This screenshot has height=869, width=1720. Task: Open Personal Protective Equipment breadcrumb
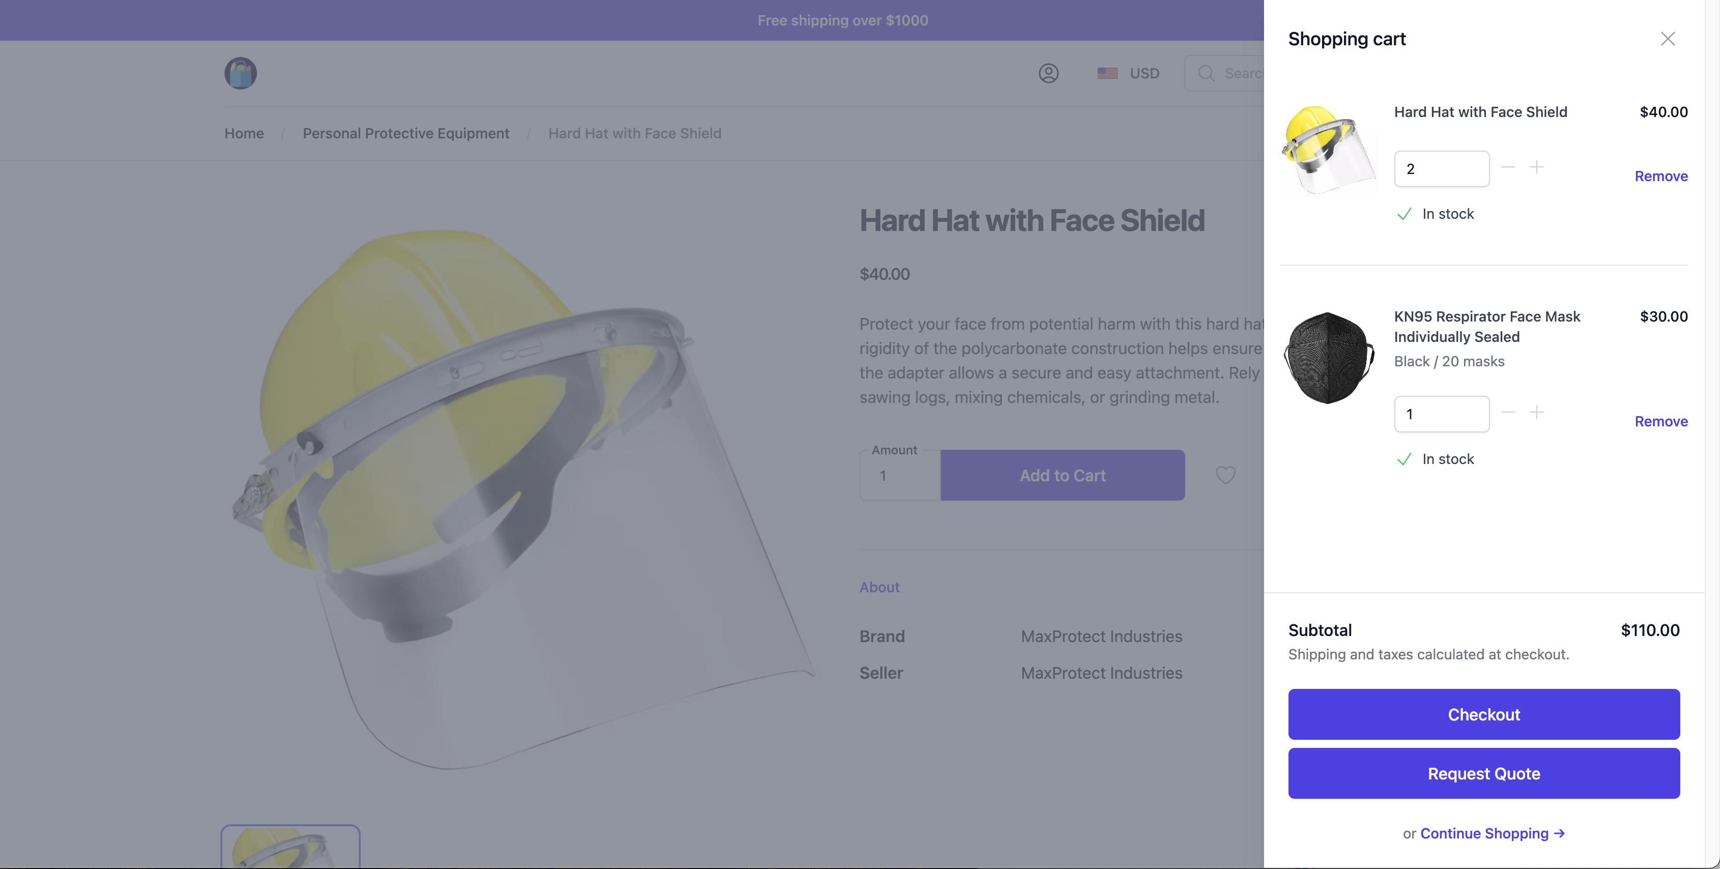[405, 133]
